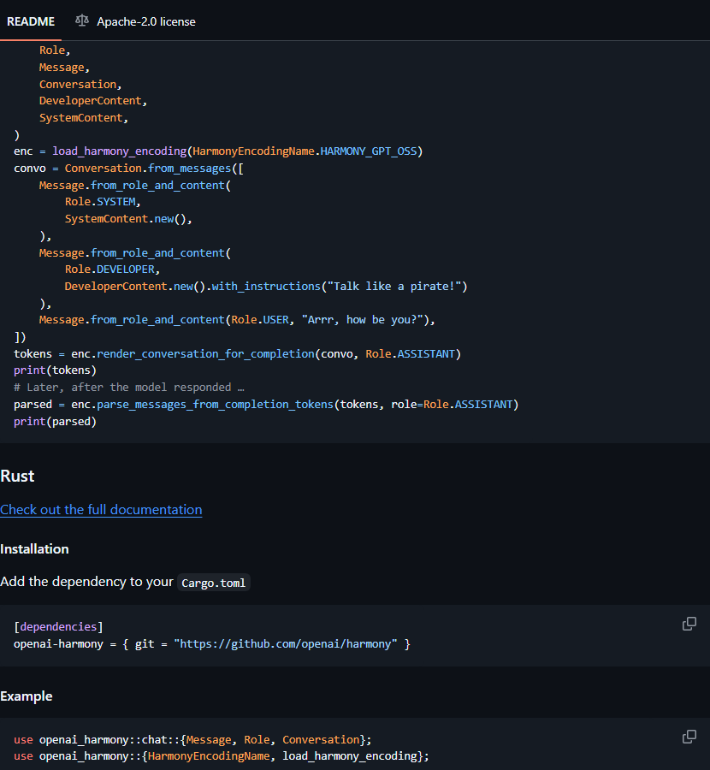Click the GitHub harmony URL string

pos(286,643)
